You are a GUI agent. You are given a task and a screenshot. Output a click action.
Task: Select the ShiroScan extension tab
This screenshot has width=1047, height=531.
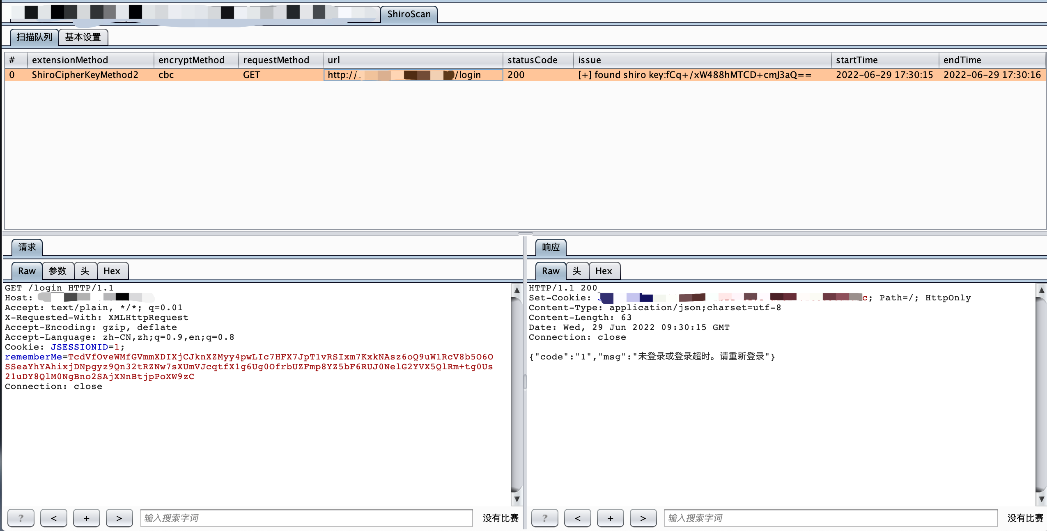click(409, 14)
